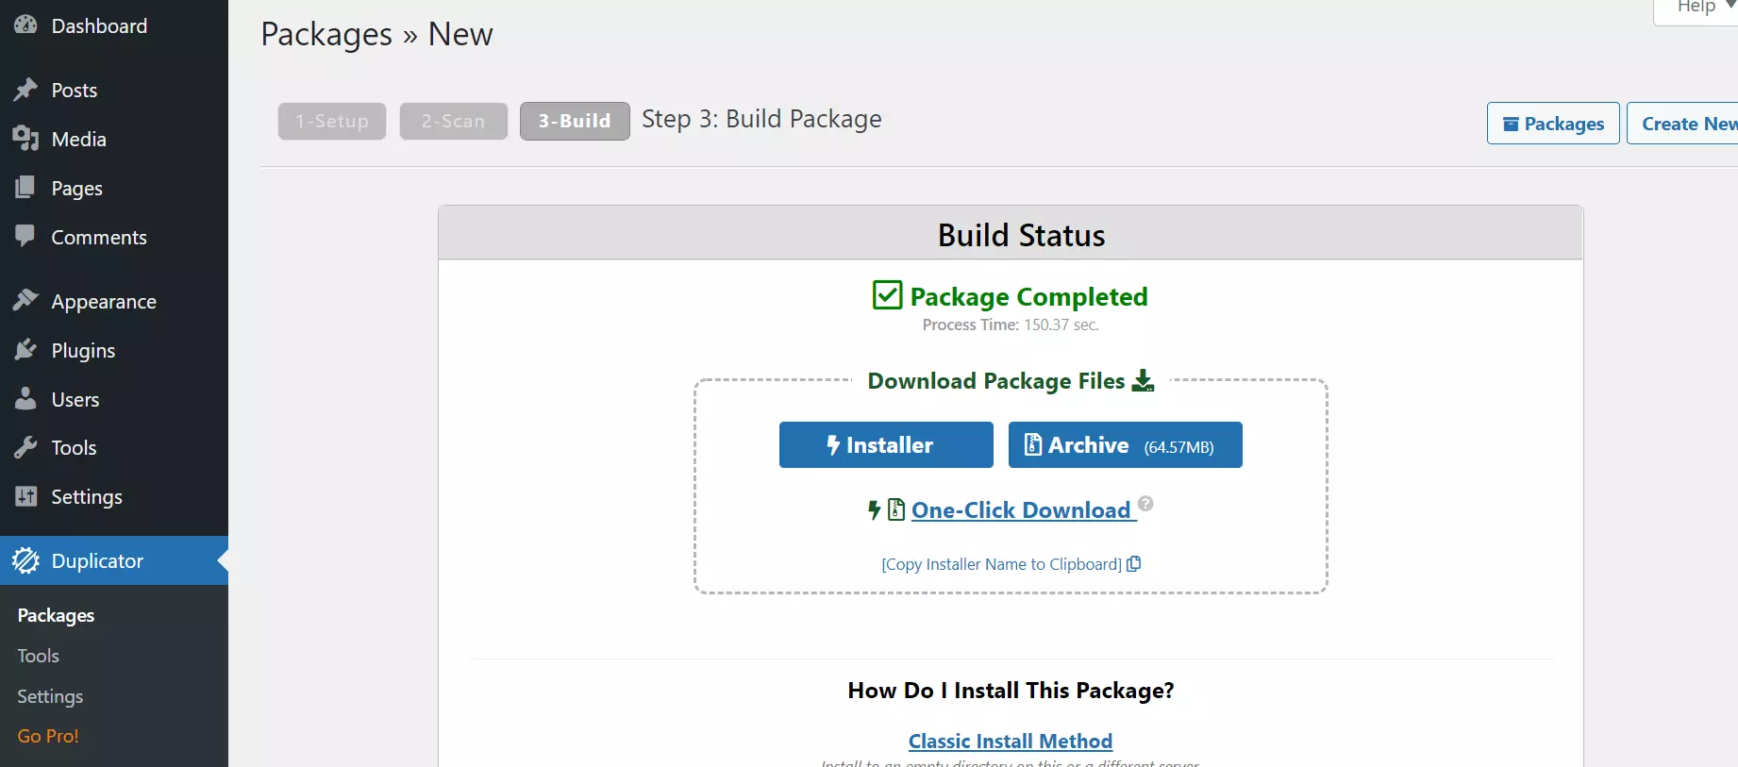Screen dimensions: 1738x767
Task: Click the Build Status heading
Action: pyautogui.click(x=1021, y=235)
